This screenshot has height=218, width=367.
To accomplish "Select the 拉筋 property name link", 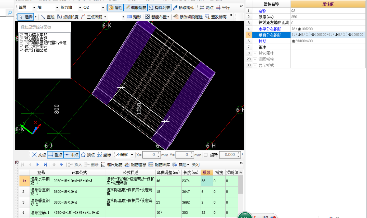I will (x=262, y=41).
